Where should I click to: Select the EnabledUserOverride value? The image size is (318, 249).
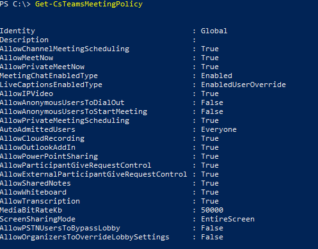[x=243, y=84]
